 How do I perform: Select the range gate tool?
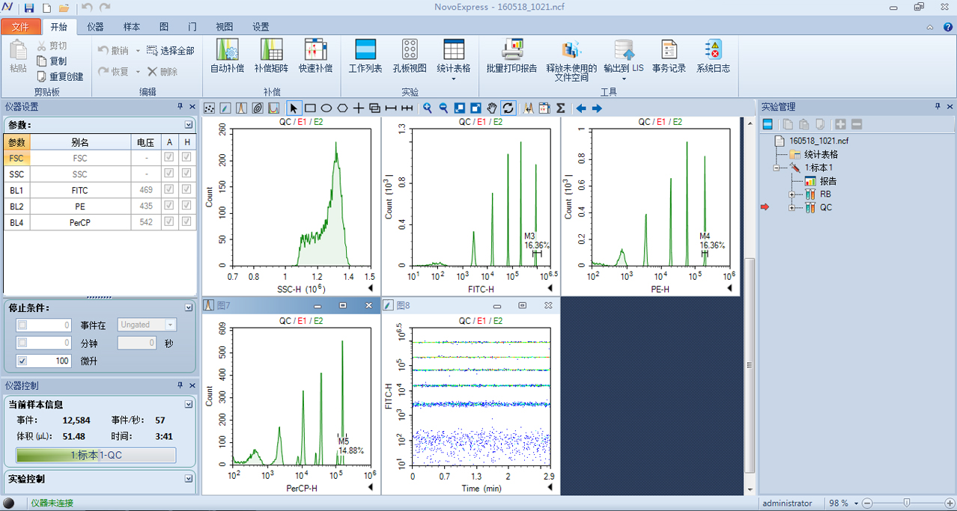[x=391, y=108]
